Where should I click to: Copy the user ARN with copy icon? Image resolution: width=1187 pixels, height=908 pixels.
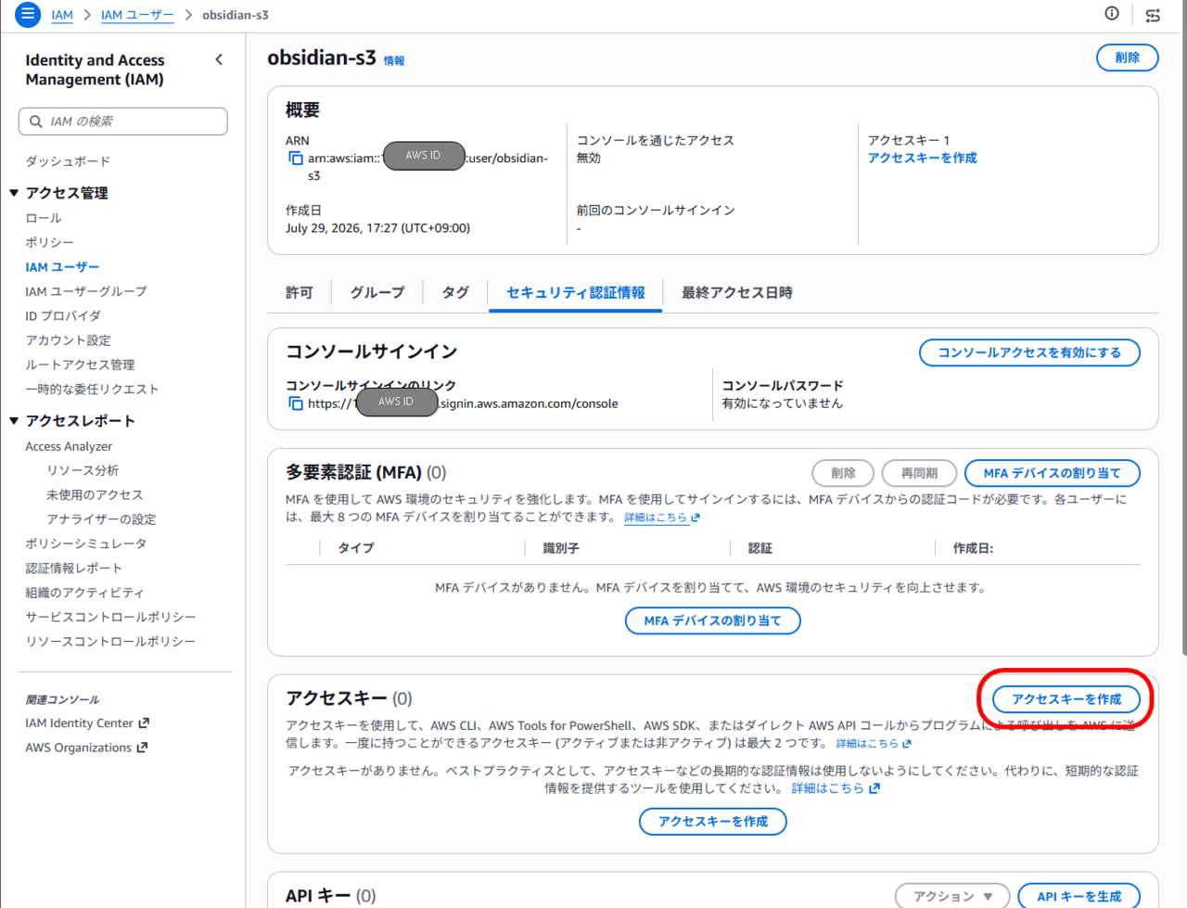click(x=295, y=159)
